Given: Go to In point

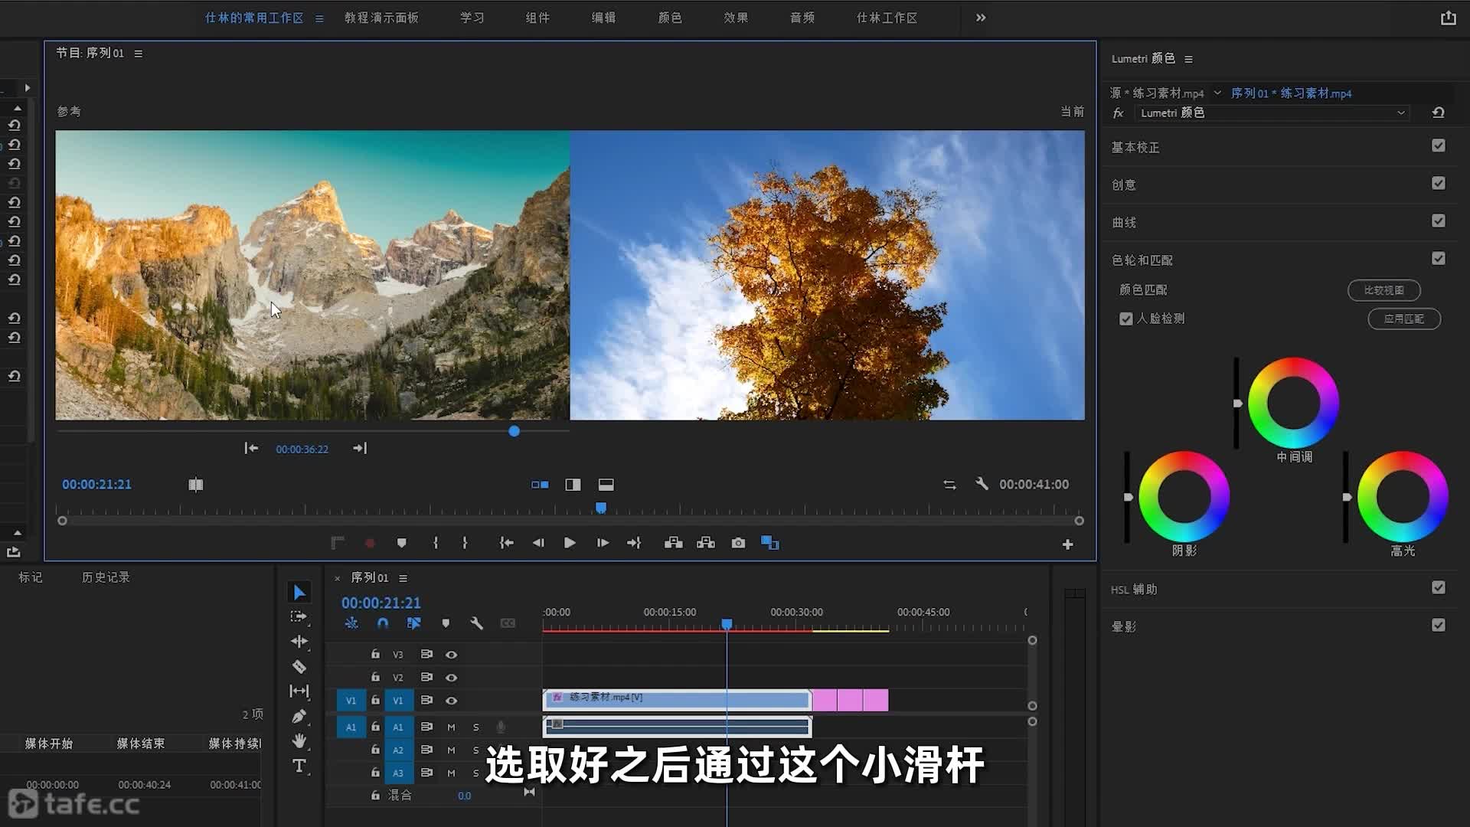Looking at the screenshot, I should (x=506, y=543).
